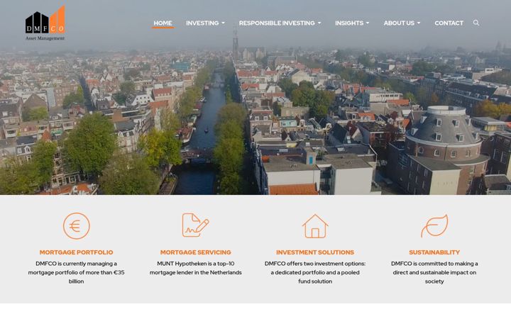Open the Mortgage Servicing heading link
The width and height of the screenshot is (511, 319).
pos(196,252)
